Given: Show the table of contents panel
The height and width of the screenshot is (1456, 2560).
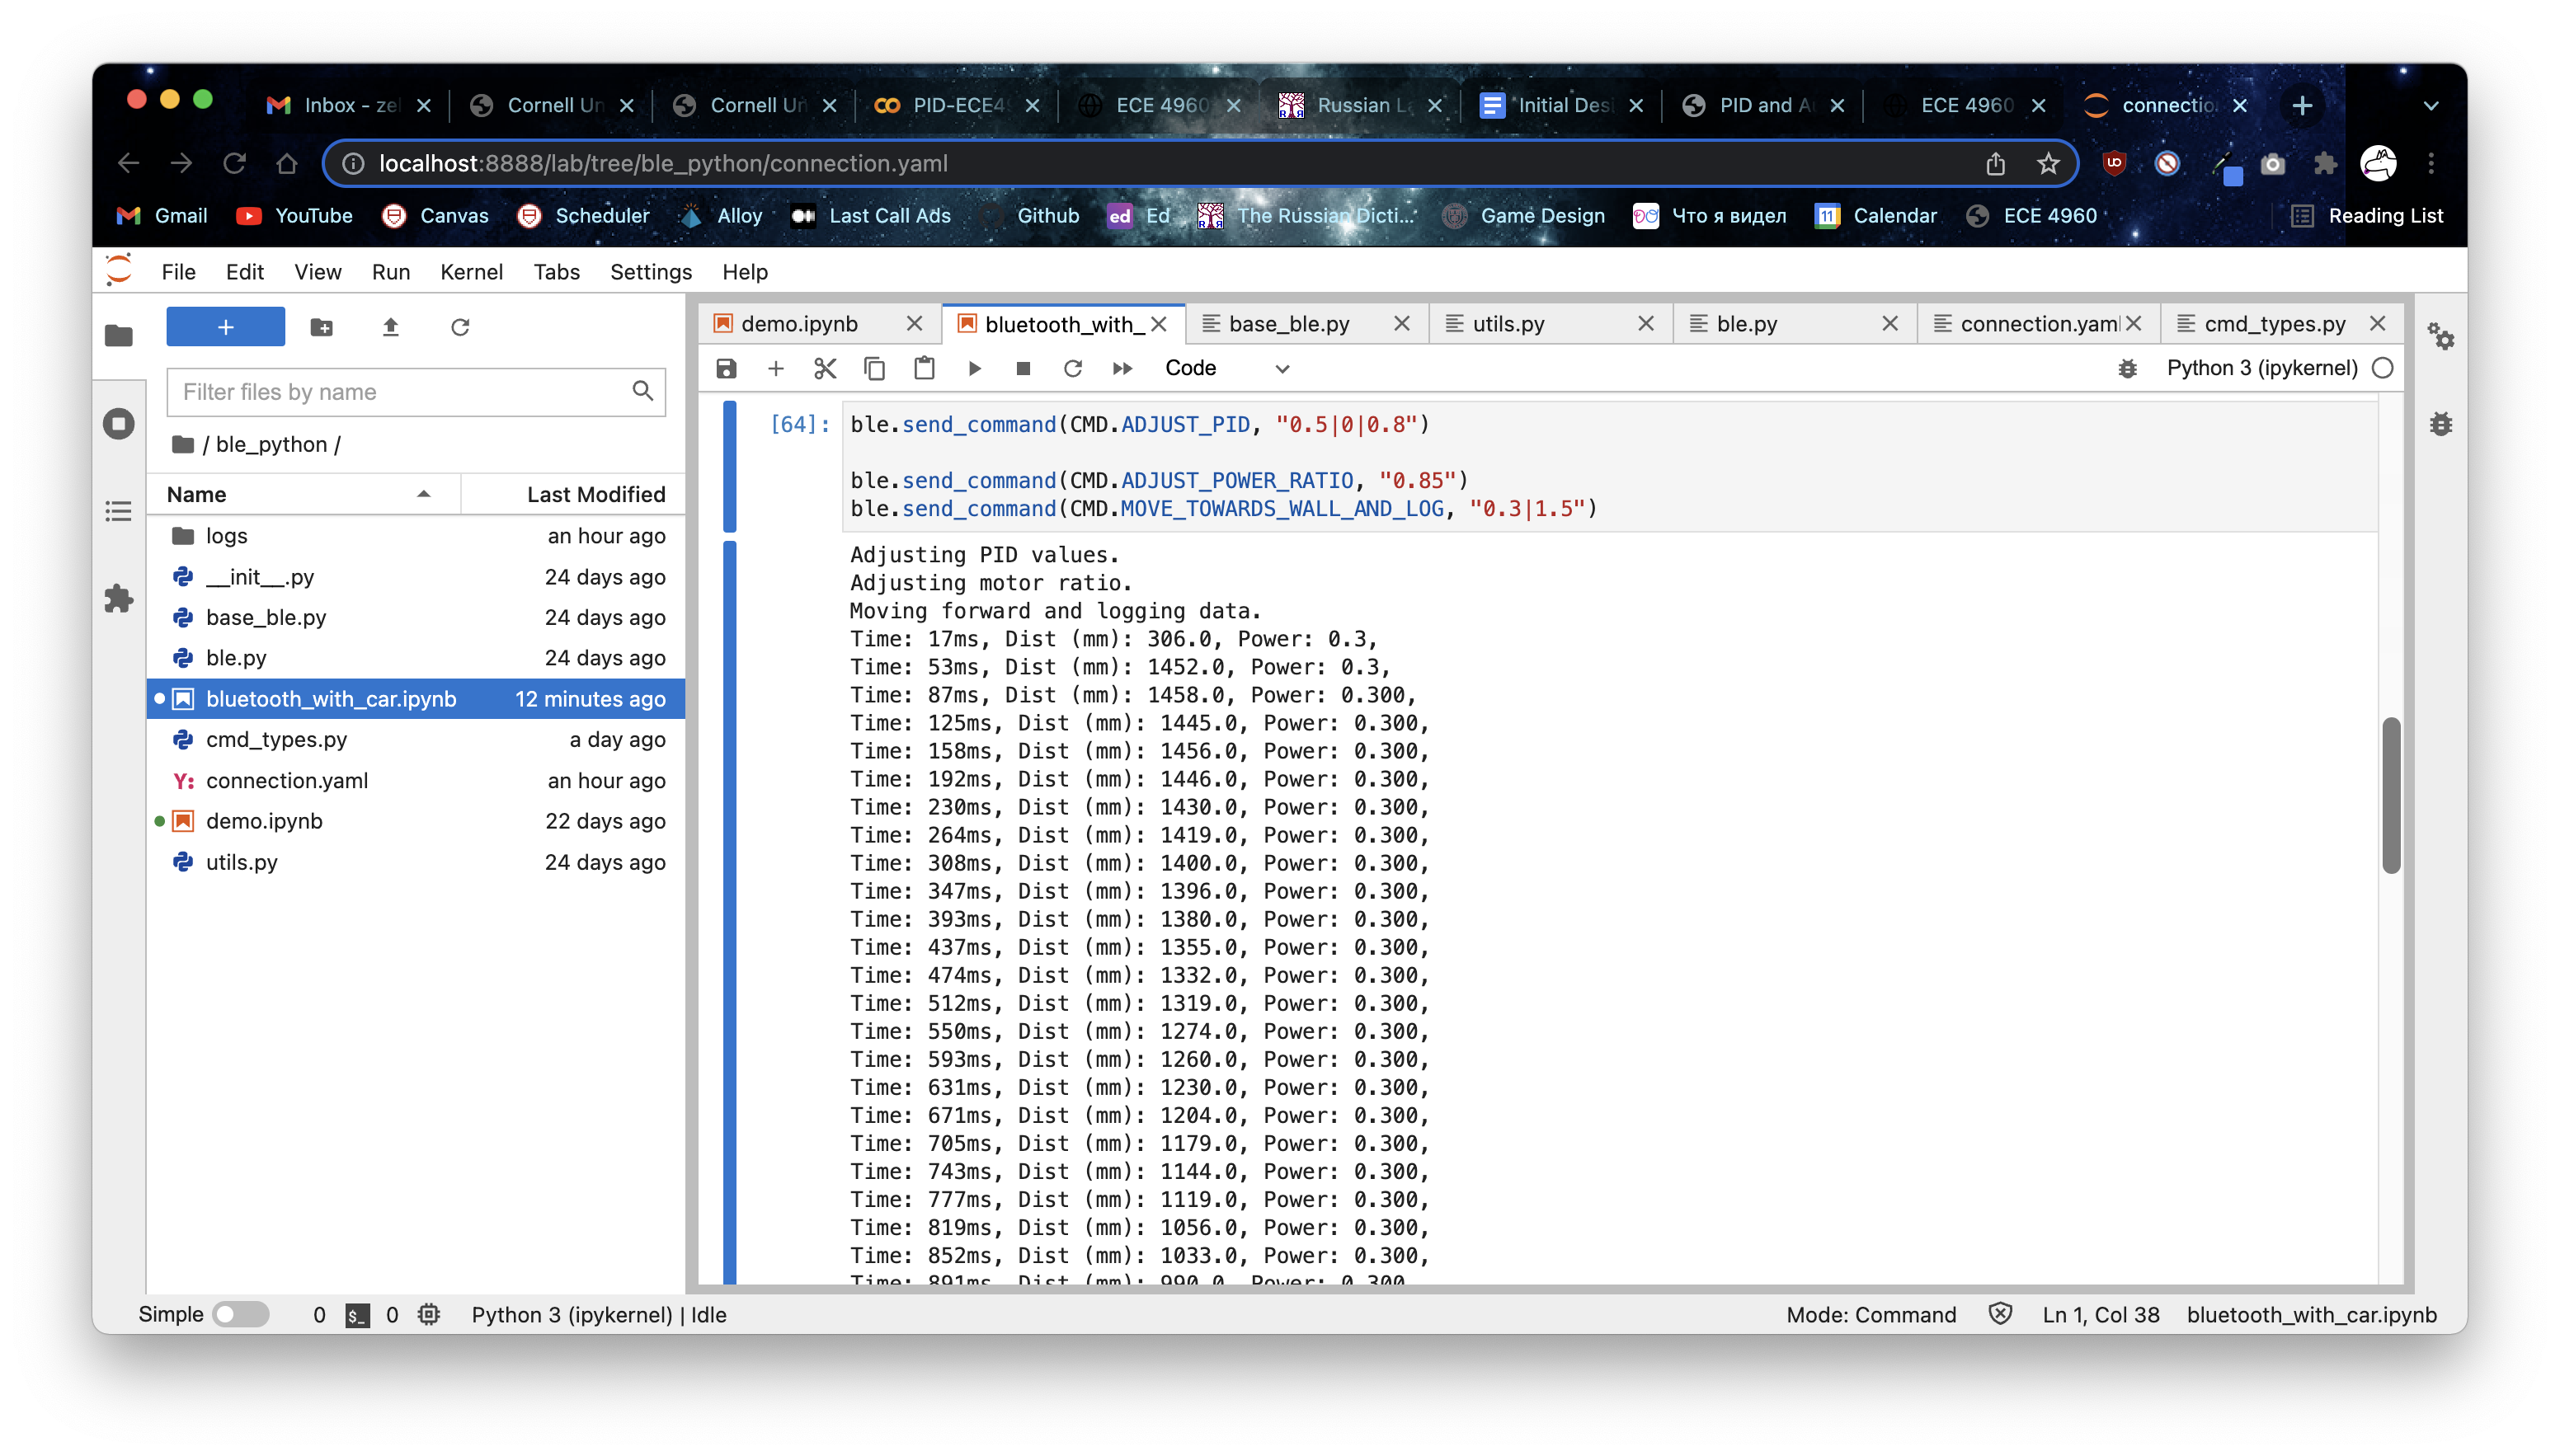Looking at the screenshot, I should pyautogui.click(x=118, y=511).
